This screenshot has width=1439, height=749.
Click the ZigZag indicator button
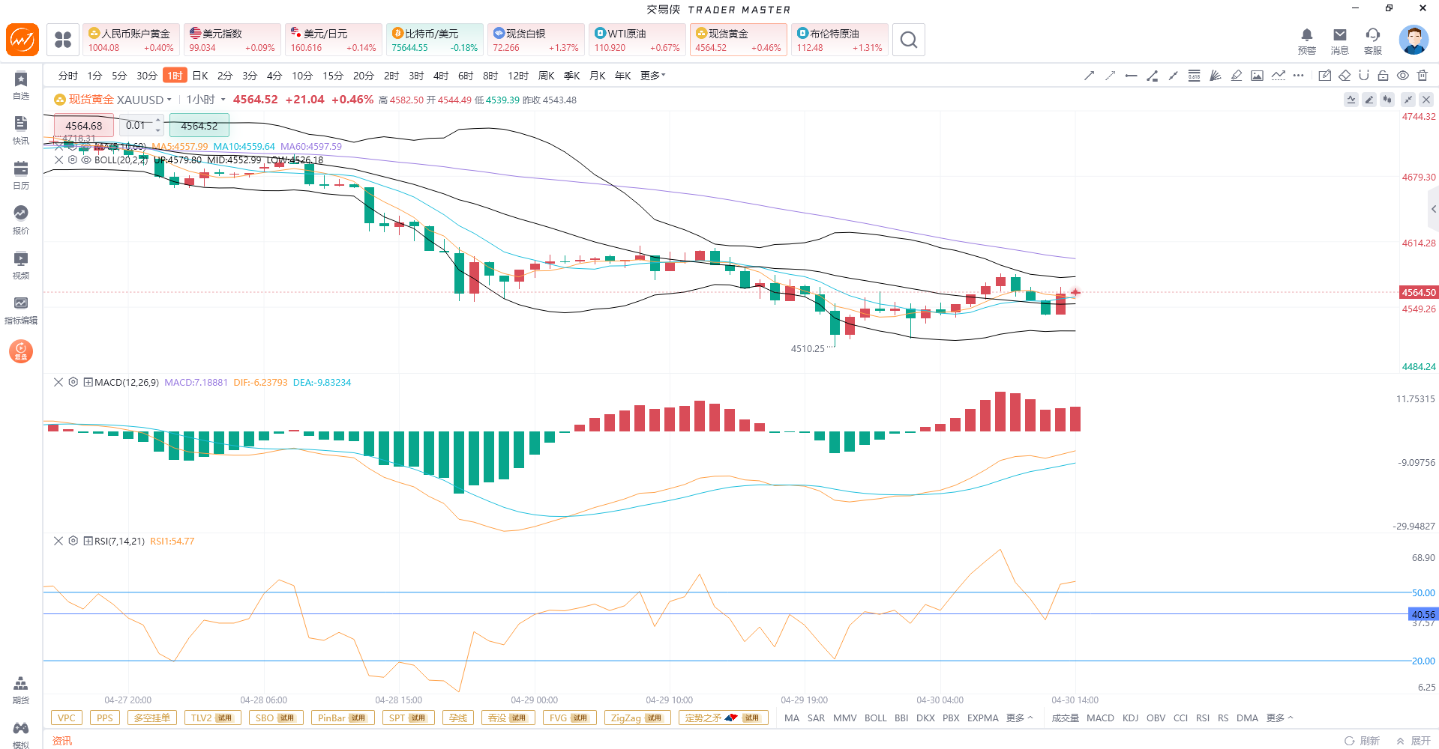637,718
